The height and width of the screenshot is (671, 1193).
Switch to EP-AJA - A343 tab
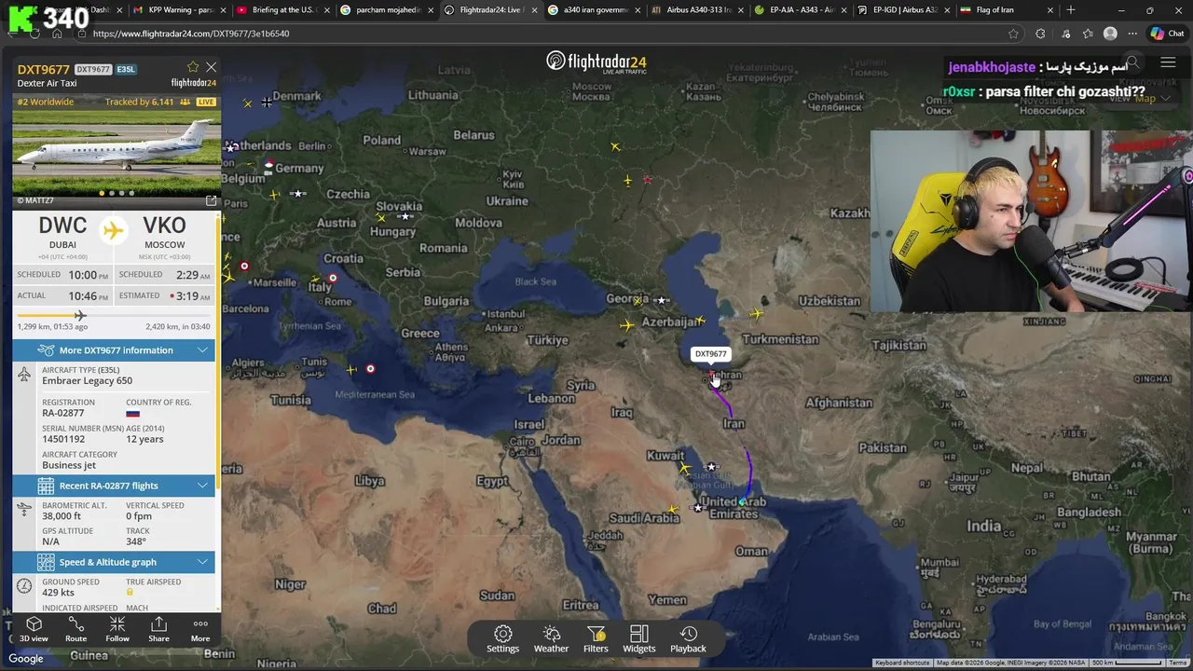coord(802,10)
